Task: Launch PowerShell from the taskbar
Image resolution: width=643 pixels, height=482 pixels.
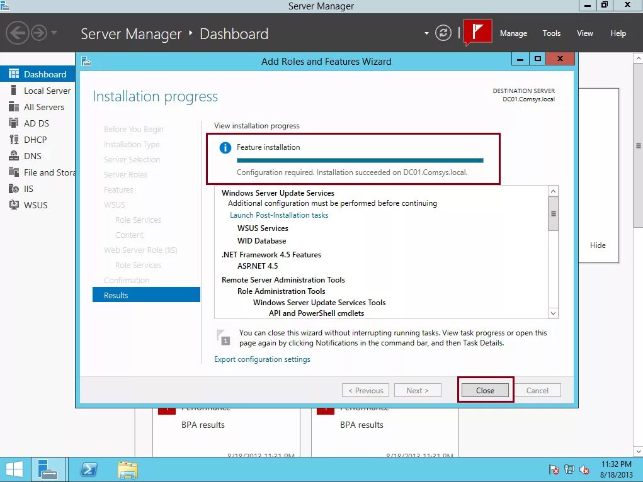Action: pyautogui.click(x=89, y=469)
